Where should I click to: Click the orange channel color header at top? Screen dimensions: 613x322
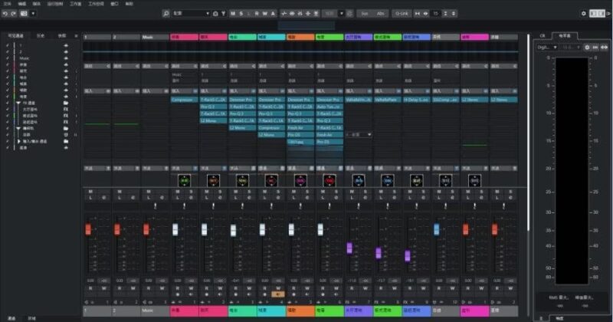(x=300, y=37)
